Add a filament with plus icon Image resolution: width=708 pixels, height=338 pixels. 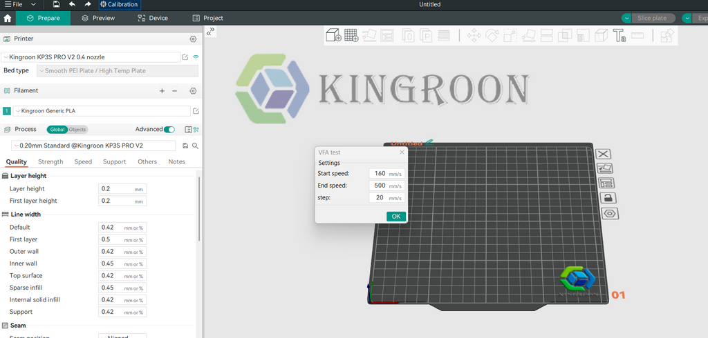[x=162, y=91]
